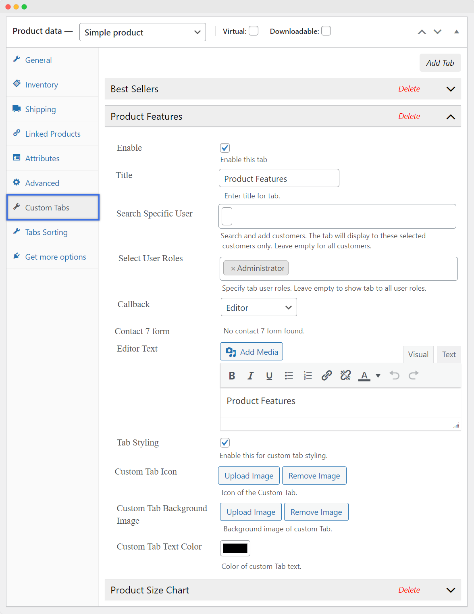Open the Simple product type dropdown
Viewport: 474px width, 614px height.
(x=143, y=32)
